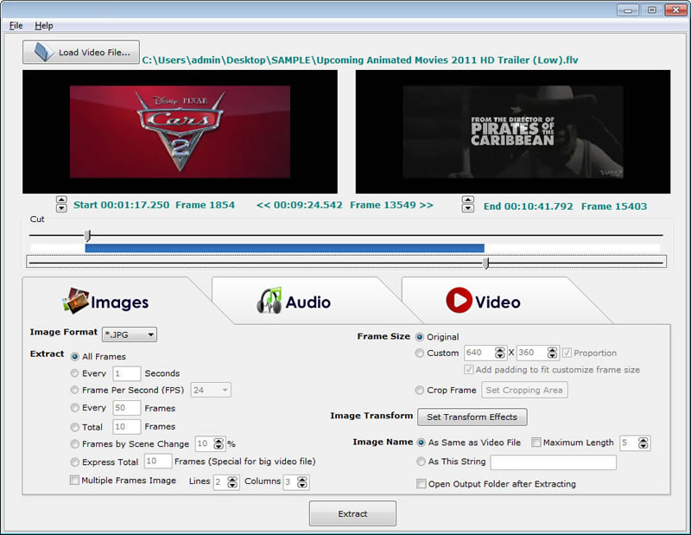
Task: Click the Cut slider handle
Action: pos(88,236)
